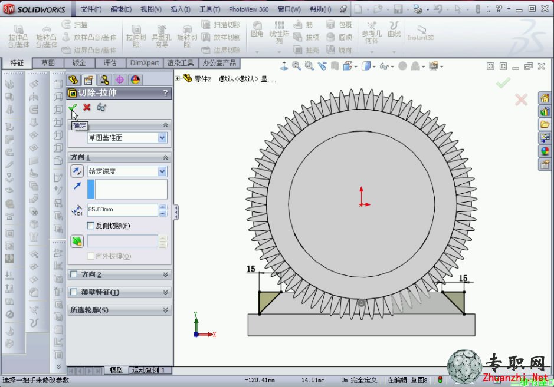554x387 pixels.
Task: Enable Thin Feature (薄壁特征) checkbox
Action: pos(74,292)
